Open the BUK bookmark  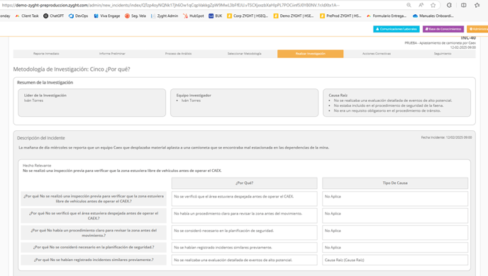tap(216, 16)
